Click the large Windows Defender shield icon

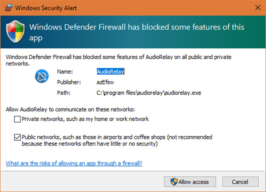point(15,32)
